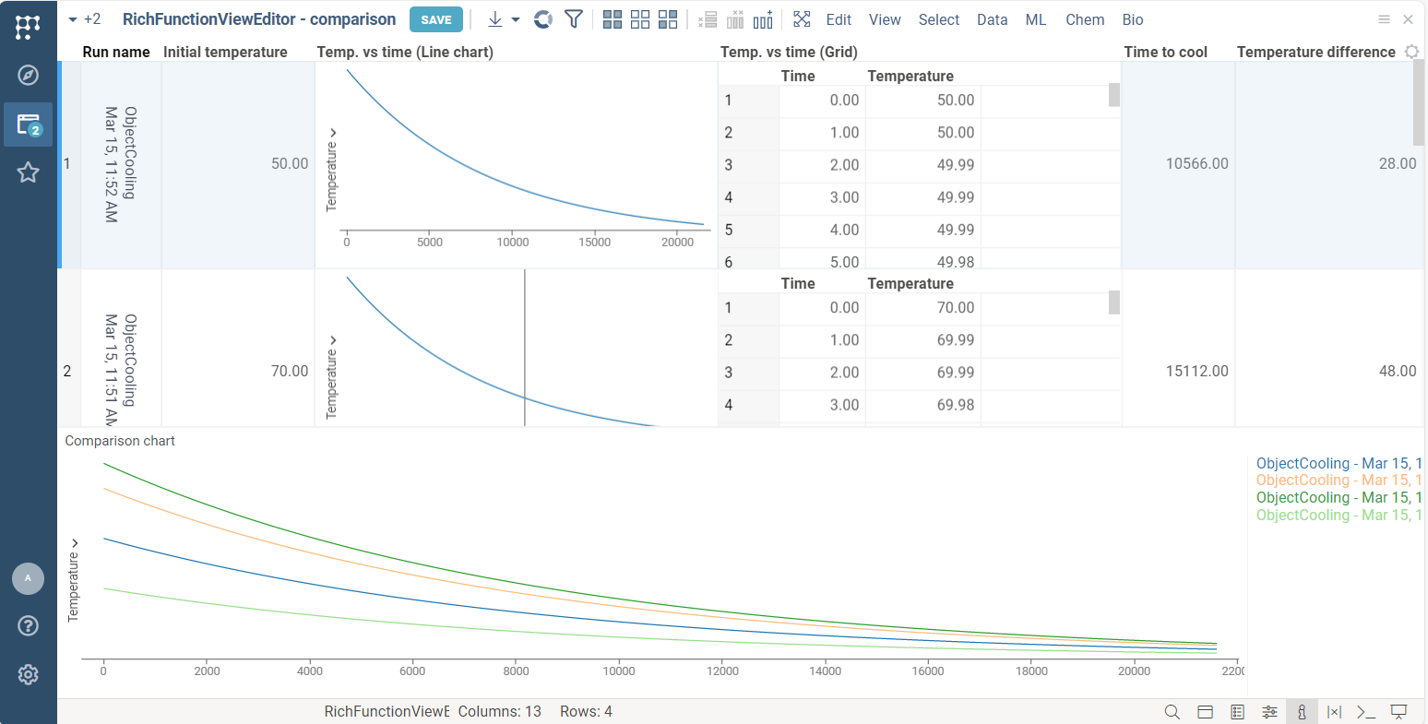
Task: Click the SAVE button
Action: point(436,19)
